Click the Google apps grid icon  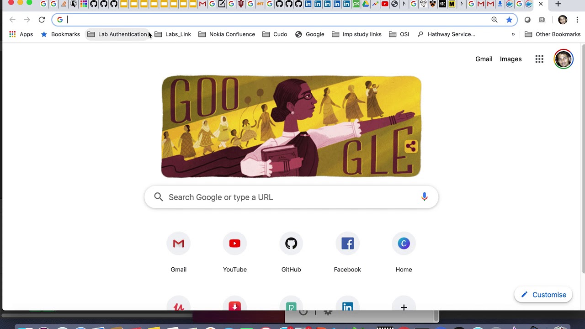tap(539, 59)
